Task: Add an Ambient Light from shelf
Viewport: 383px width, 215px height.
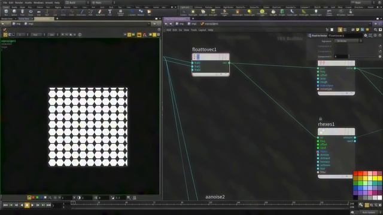Action: tap(316, 12)
